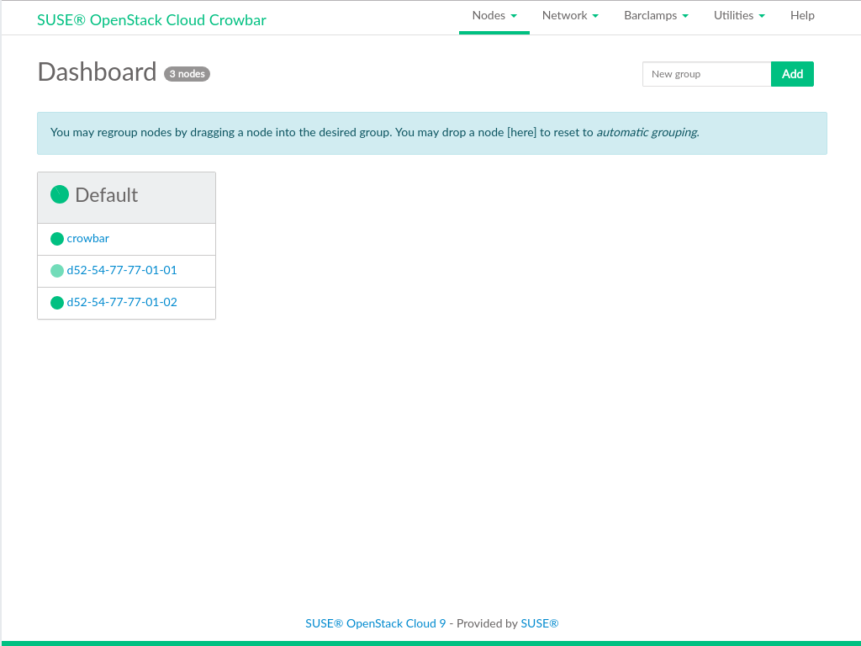
Task: Click the SUSE provider link in footer
Action: tap(540, 623)
